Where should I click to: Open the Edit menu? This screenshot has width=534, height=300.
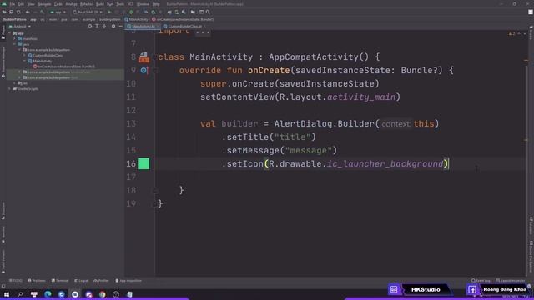[x=21, y=4]
